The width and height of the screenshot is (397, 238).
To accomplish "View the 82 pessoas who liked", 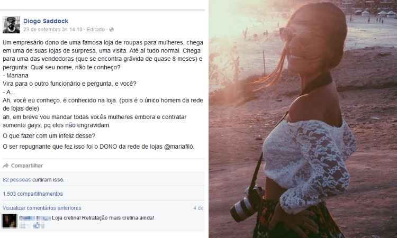I will [x=17, y=180].
